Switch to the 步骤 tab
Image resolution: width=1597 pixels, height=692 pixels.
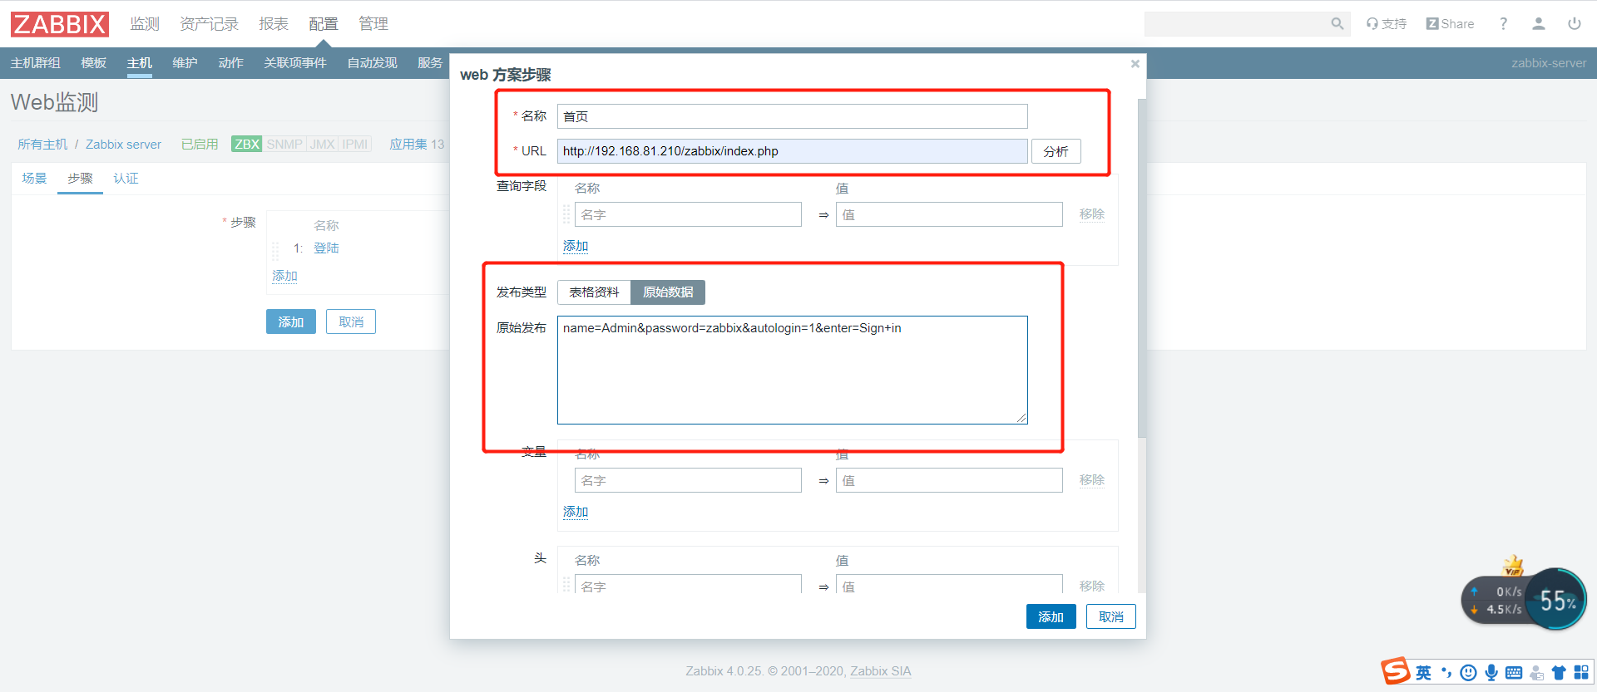click(80, 179)
